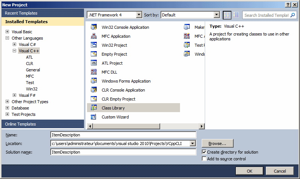Open the .NET Framework 4 dropdown
Viewport: 300px width, 179px height.
139,15
